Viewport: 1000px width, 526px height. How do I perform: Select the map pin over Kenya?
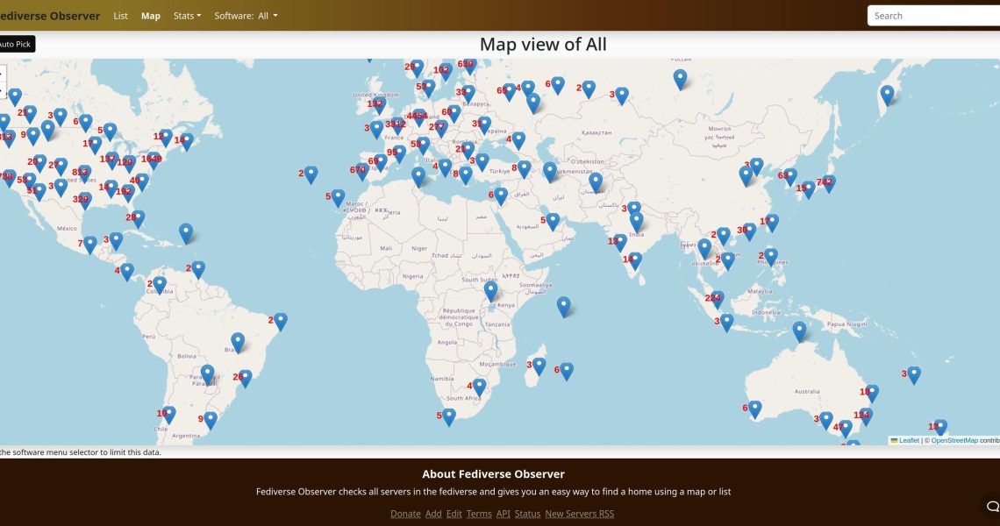click(491, 290)
